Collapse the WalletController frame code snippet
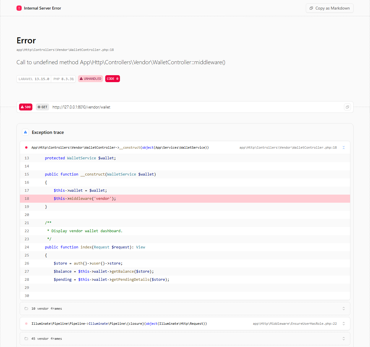 pos(344,147)
